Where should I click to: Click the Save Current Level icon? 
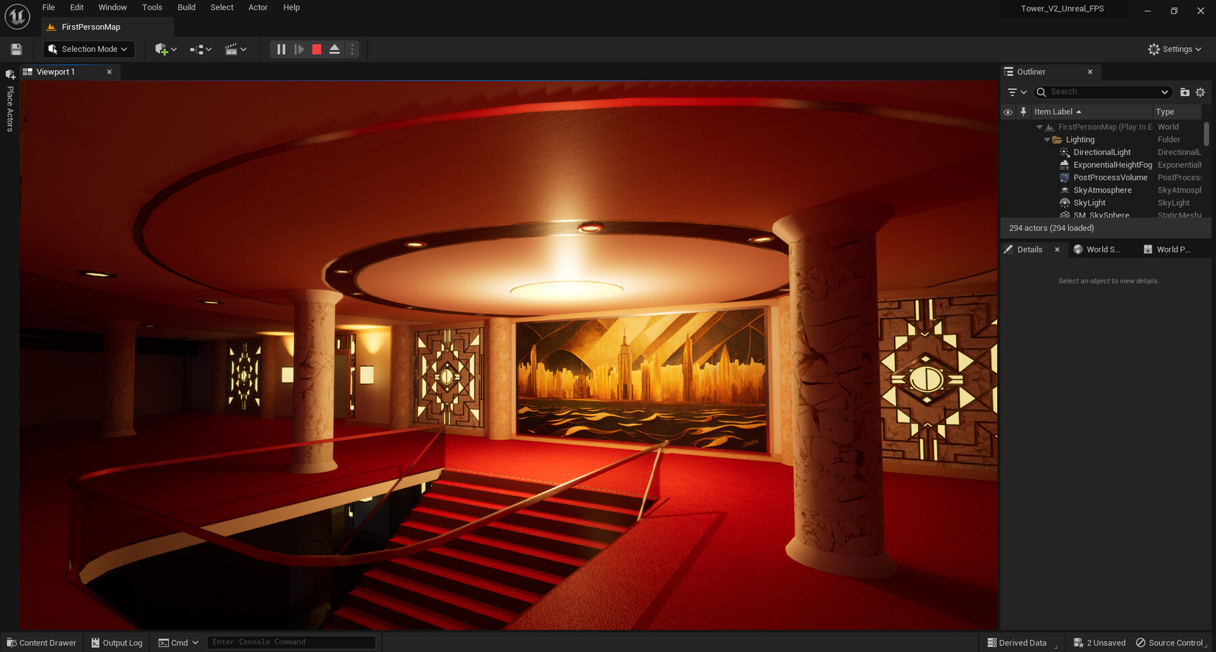[15, 49]
